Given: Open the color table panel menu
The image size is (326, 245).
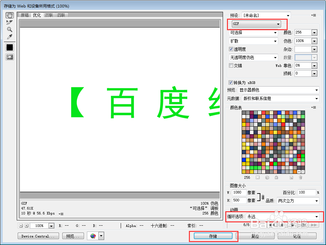Looking at the screenshot, I should tap(314, 108).
